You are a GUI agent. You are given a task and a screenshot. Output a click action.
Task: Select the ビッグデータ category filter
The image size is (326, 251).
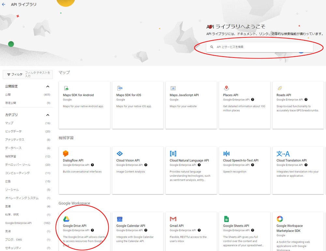coord(28,131)
